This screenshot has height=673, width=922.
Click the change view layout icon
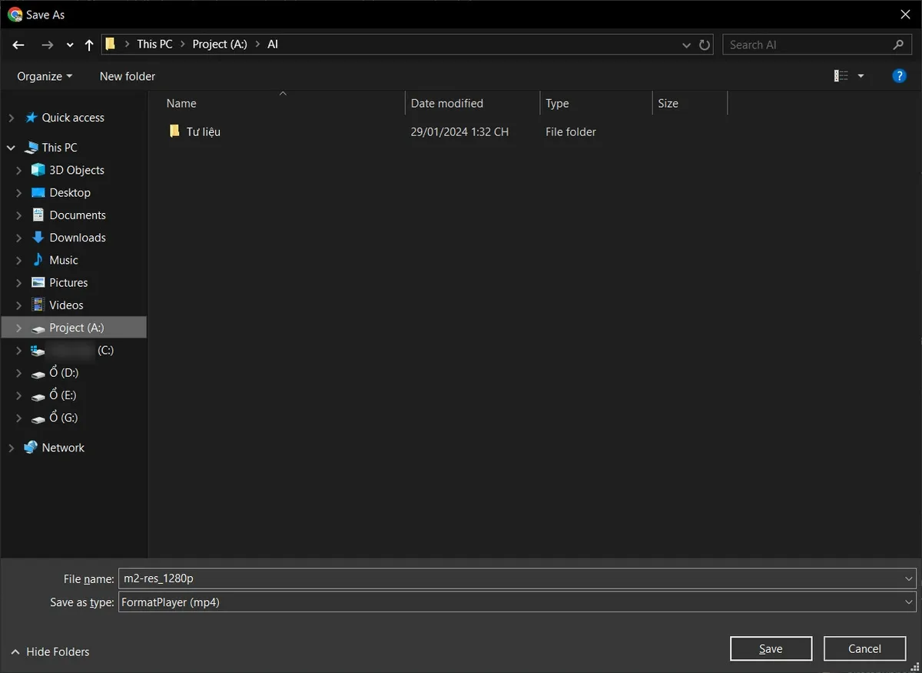(x=841, y=76)
